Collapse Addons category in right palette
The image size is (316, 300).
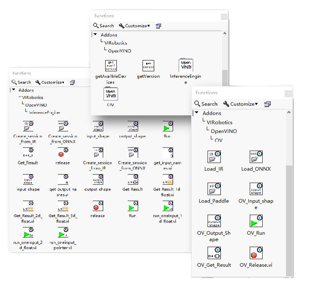pyautogui.click(x=197, y=113)
